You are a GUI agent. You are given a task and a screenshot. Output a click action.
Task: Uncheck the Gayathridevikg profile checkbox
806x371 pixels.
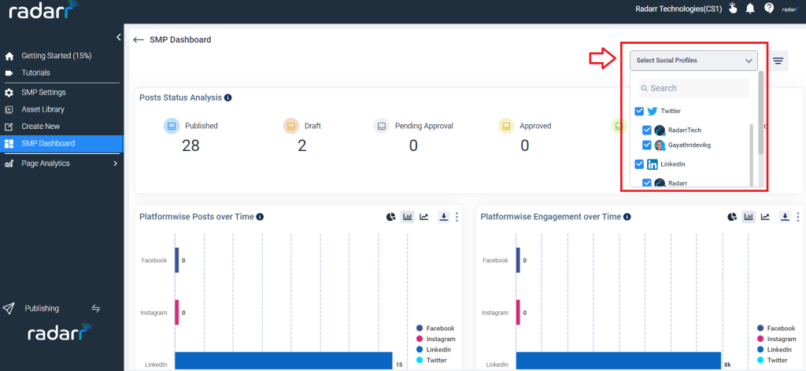(647, 145)
